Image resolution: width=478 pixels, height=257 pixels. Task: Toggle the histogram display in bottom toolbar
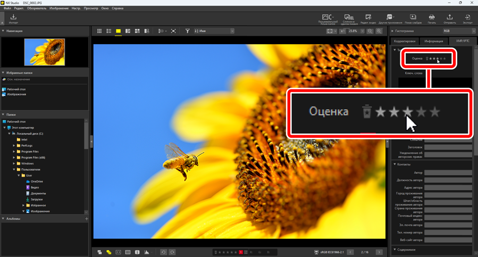pos(146,252)
